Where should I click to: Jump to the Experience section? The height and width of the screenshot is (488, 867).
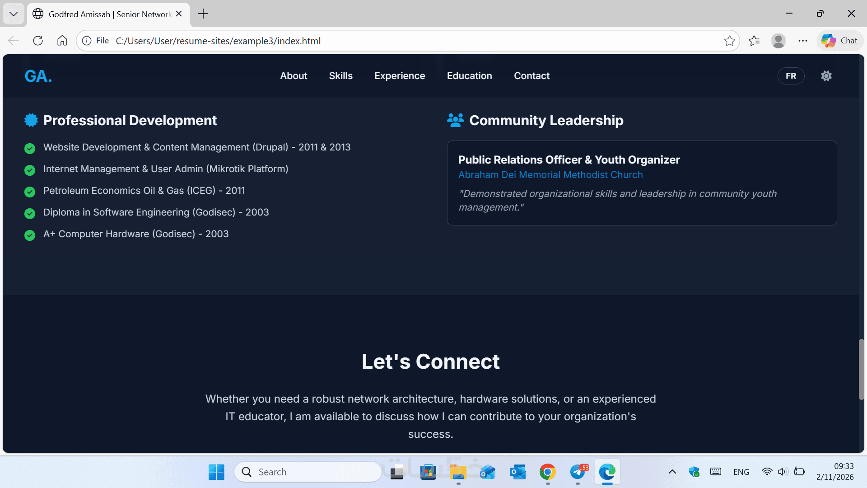[400, 76]
